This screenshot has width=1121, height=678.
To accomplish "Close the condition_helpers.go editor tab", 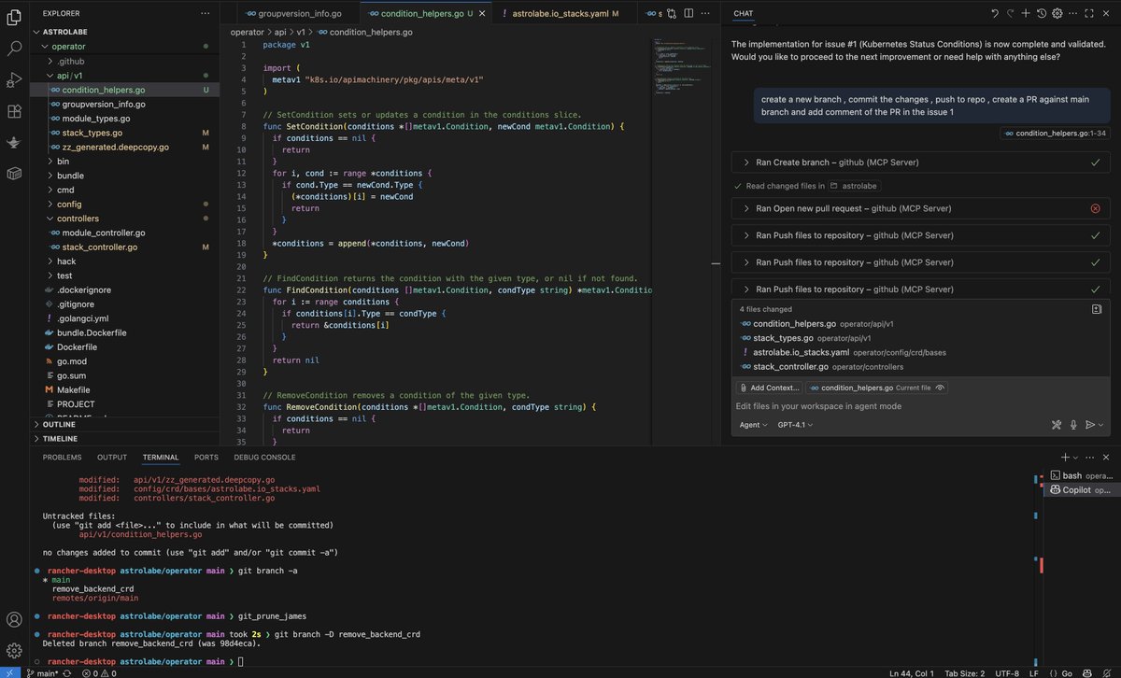I will pyautogui.click(x=483, y=14).
